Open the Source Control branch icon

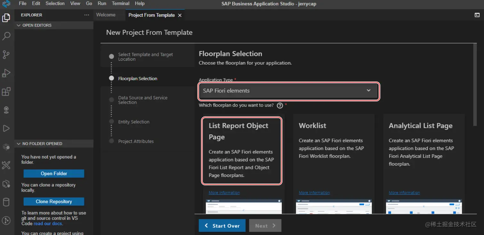[6, 55]
